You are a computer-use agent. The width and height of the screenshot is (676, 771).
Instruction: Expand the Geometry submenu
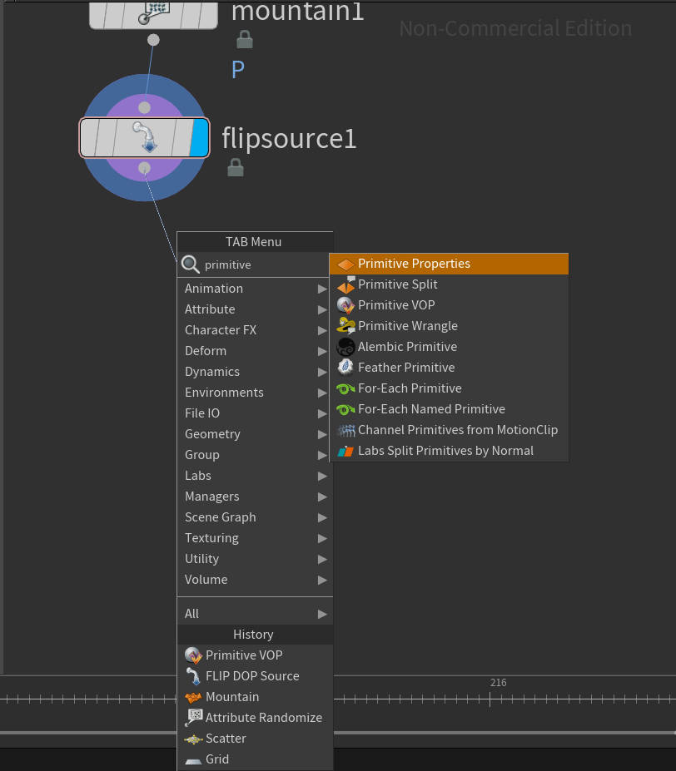255,434
